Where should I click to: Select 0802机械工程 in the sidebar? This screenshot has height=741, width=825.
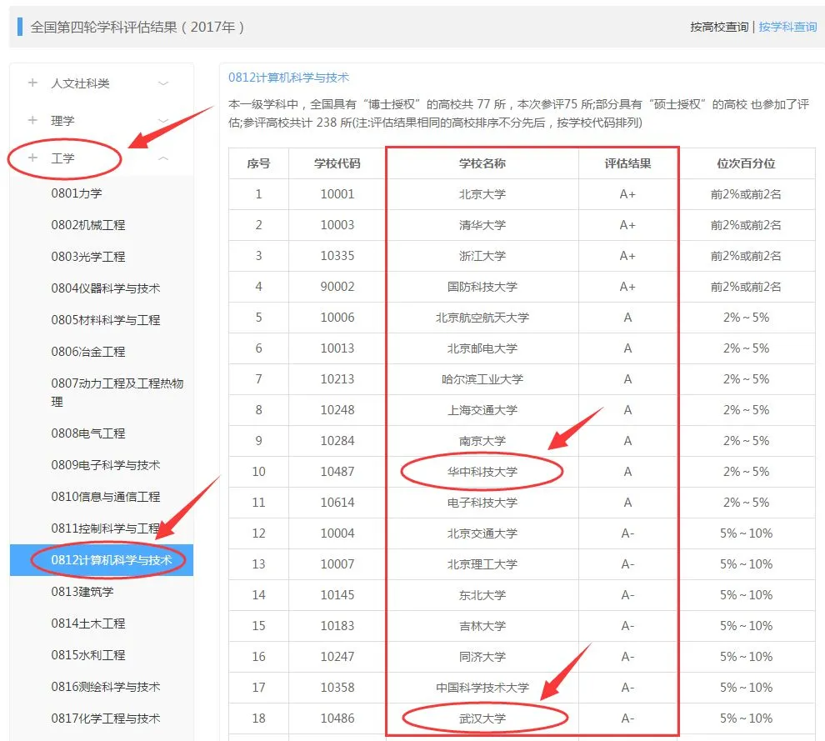pyautogui.click(x=88, y=225)
